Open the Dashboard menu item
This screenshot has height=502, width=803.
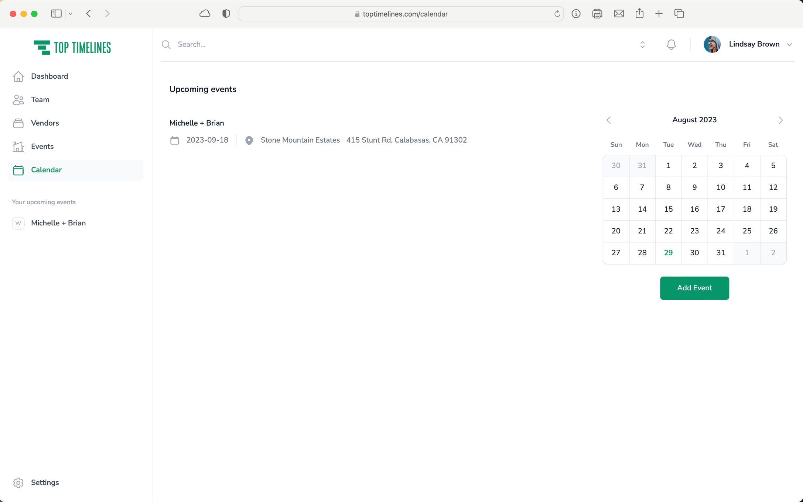[49, 76]
